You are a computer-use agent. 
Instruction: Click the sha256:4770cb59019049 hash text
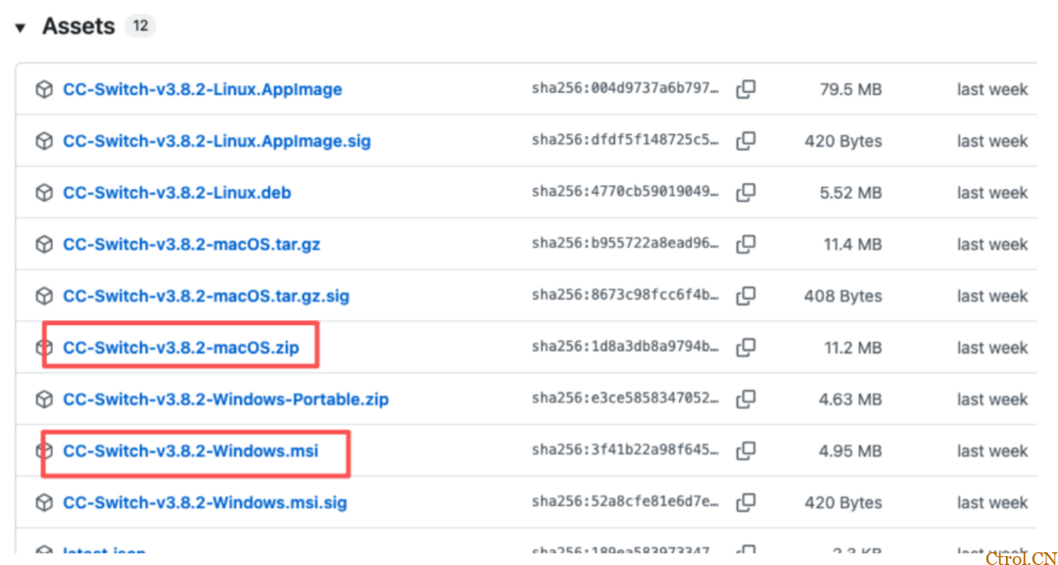(x=625, y=193)
